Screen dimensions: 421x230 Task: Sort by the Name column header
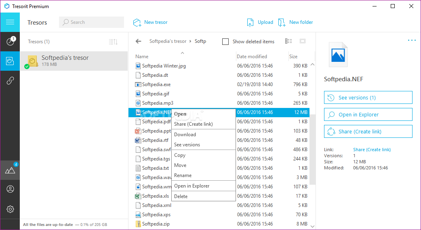pos(142,57)
